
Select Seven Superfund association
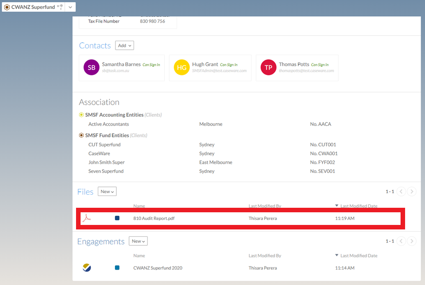pyautogui.click(x=106, y=171)
